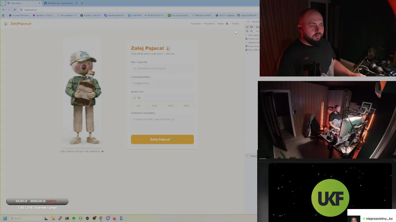Select the 5 zł preset amount

tap(138, 105)
